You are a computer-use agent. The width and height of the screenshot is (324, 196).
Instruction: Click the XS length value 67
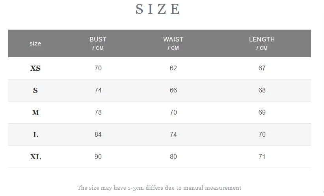pos(262,68)
